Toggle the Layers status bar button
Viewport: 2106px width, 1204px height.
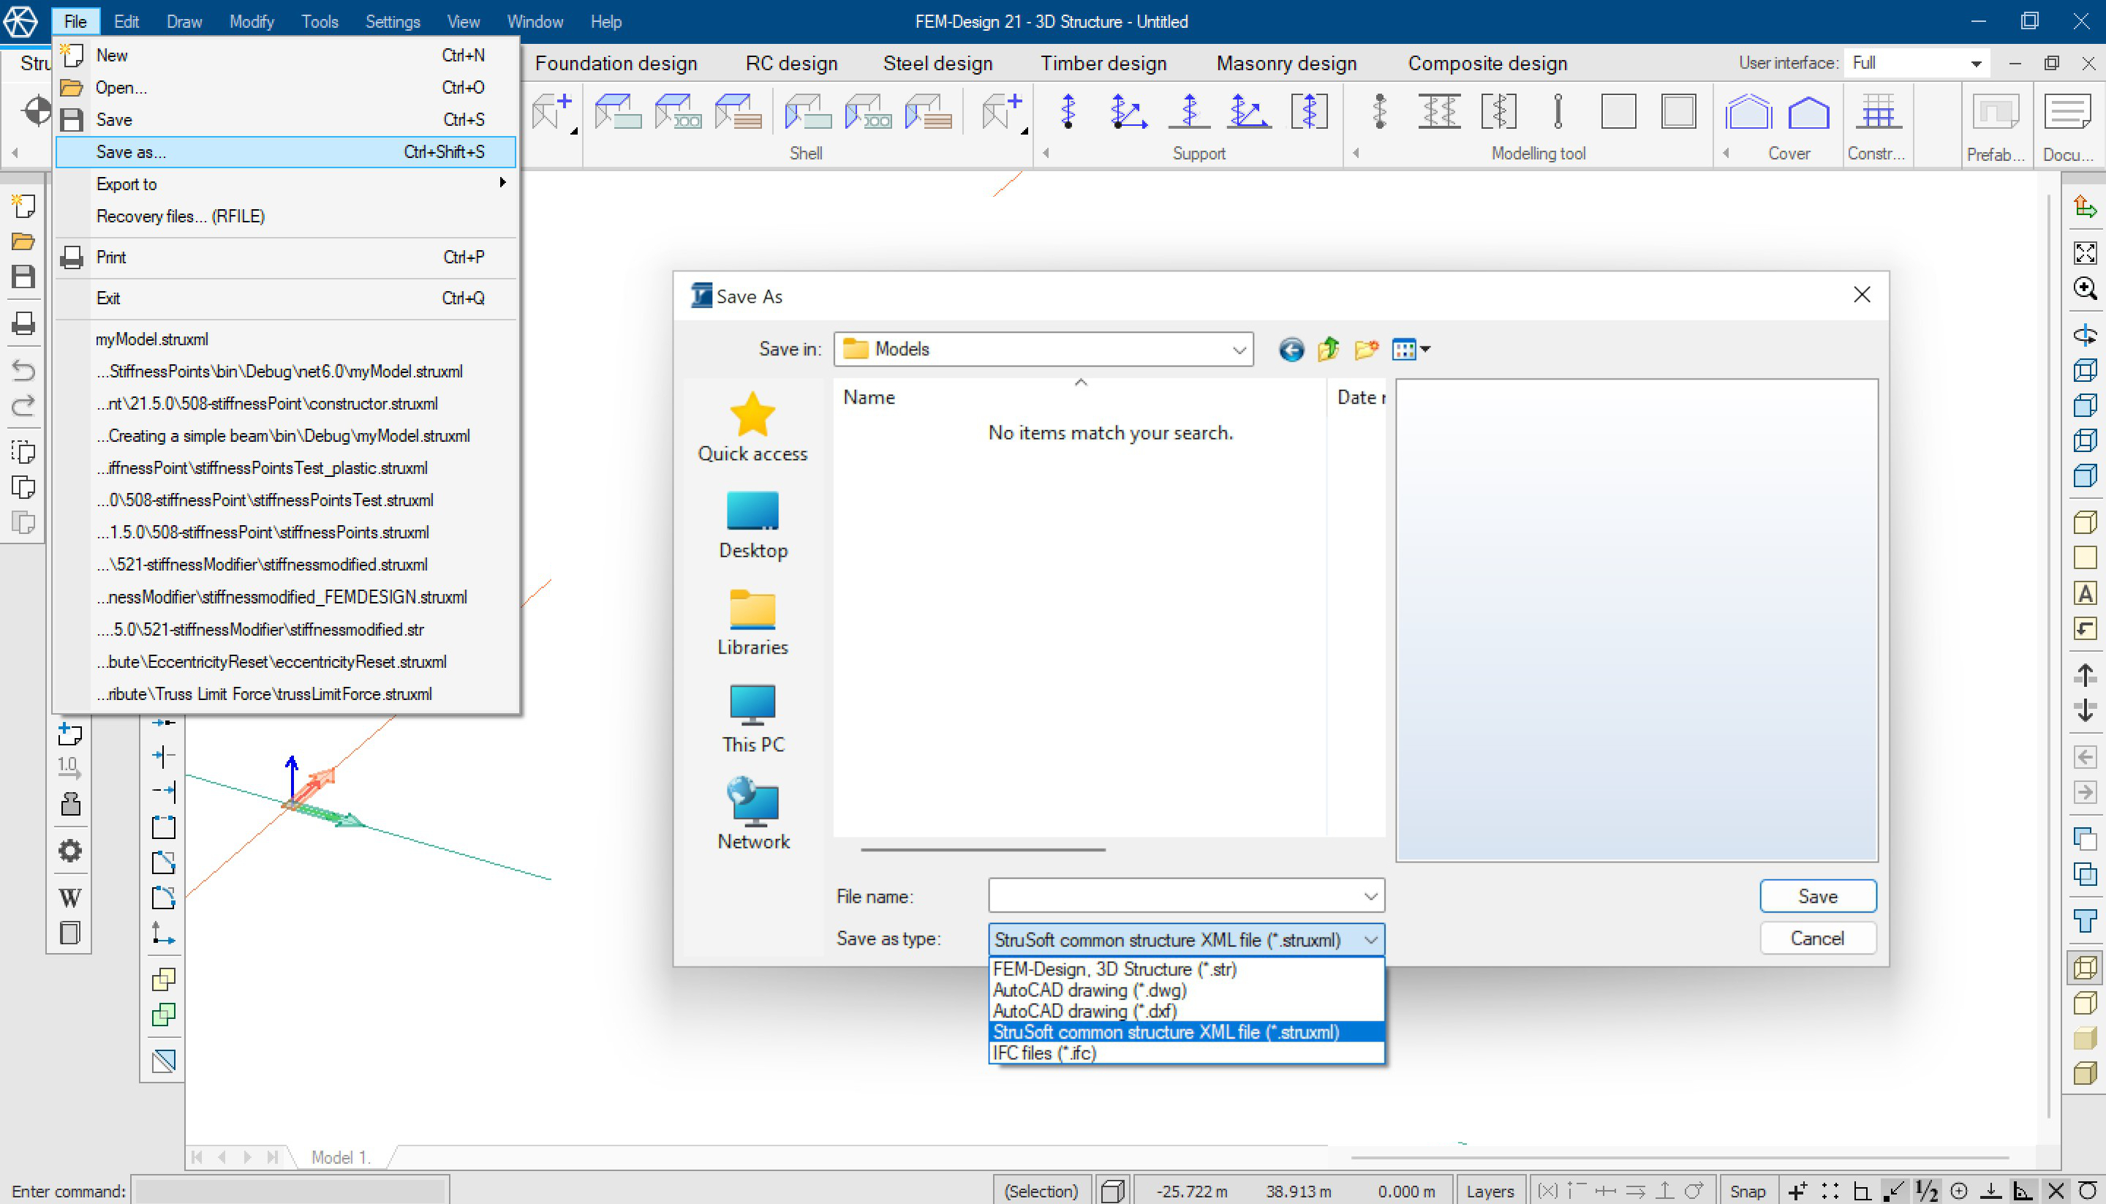(1490, 1191)
